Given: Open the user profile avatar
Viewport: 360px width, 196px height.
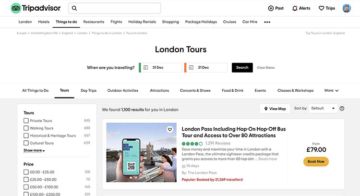Looking at the screenshot, I should [x=347, y=8].
